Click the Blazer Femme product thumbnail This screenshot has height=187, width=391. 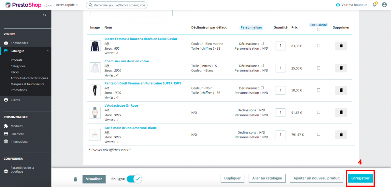point(95,46)
